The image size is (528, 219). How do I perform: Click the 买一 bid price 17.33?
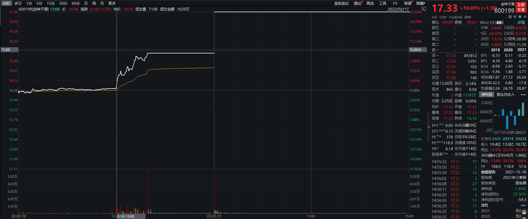[451, 56]
